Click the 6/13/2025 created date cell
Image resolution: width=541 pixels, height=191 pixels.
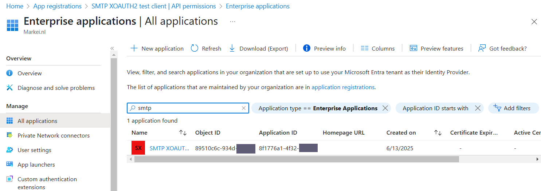tap(400, 148)
